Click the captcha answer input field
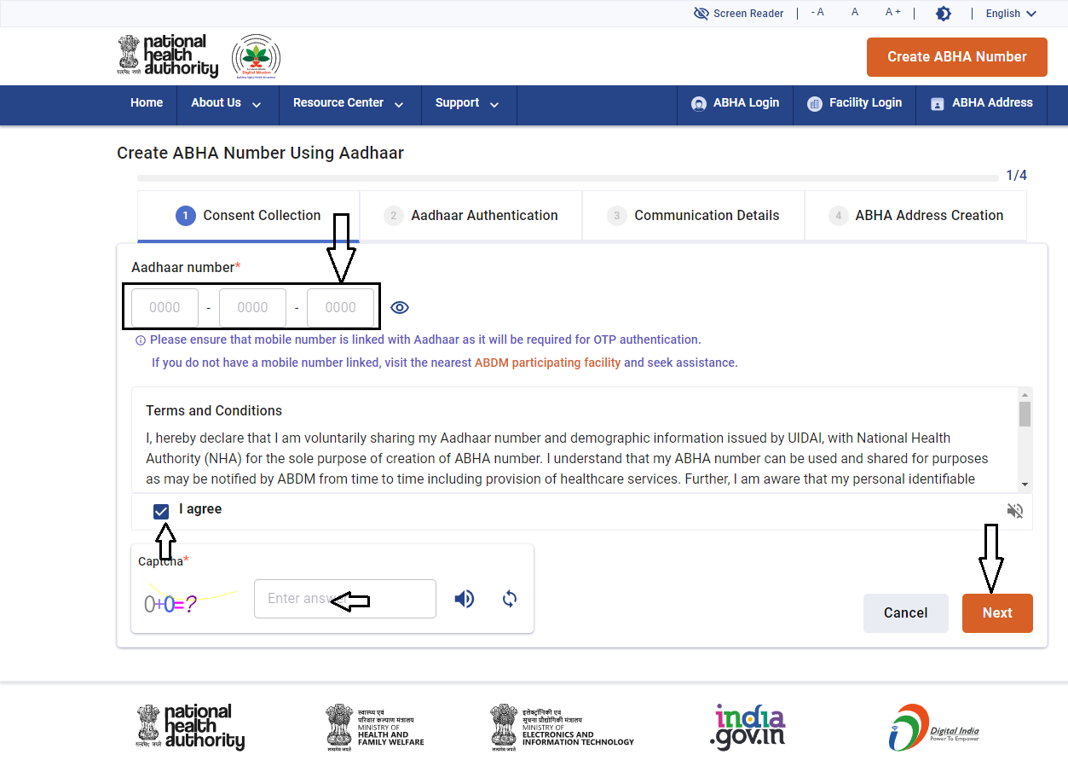Image resolution: width=1068 pixels, height=766 pixels. 345,599
